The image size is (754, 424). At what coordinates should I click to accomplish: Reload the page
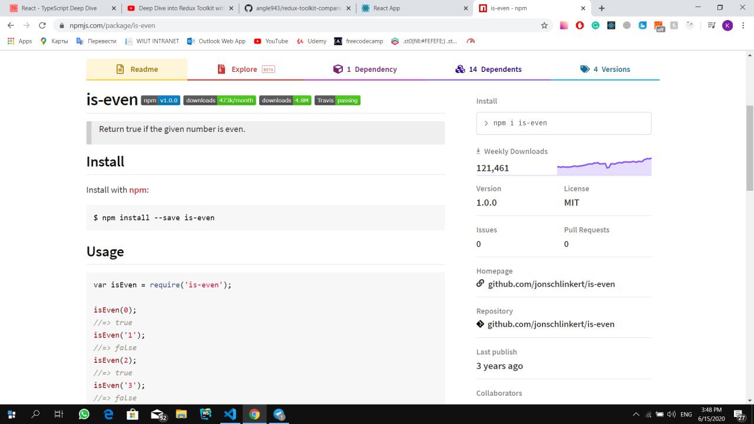coord(42,25)
